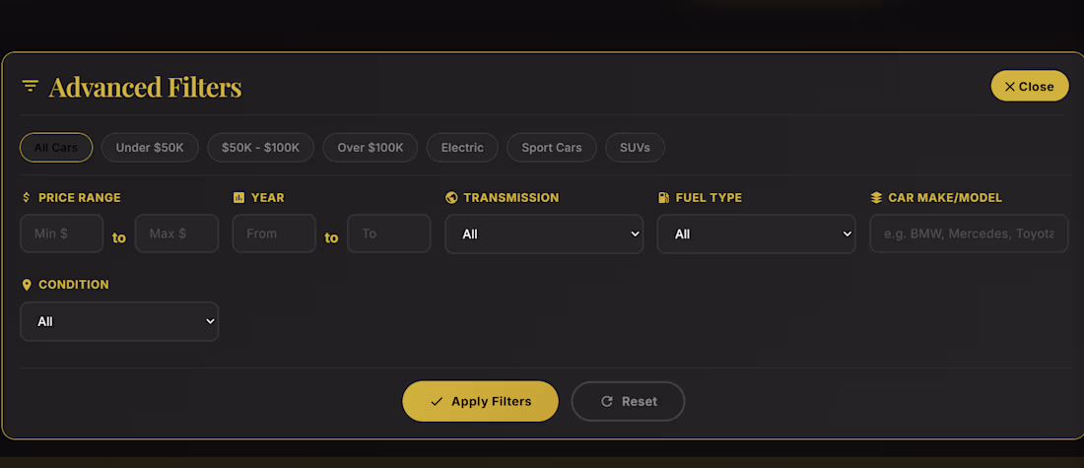The width and height of the screenshot is (1084, 468).
Task: Click the dollar icon next to Price Range
Action: [x=27, y=197]
